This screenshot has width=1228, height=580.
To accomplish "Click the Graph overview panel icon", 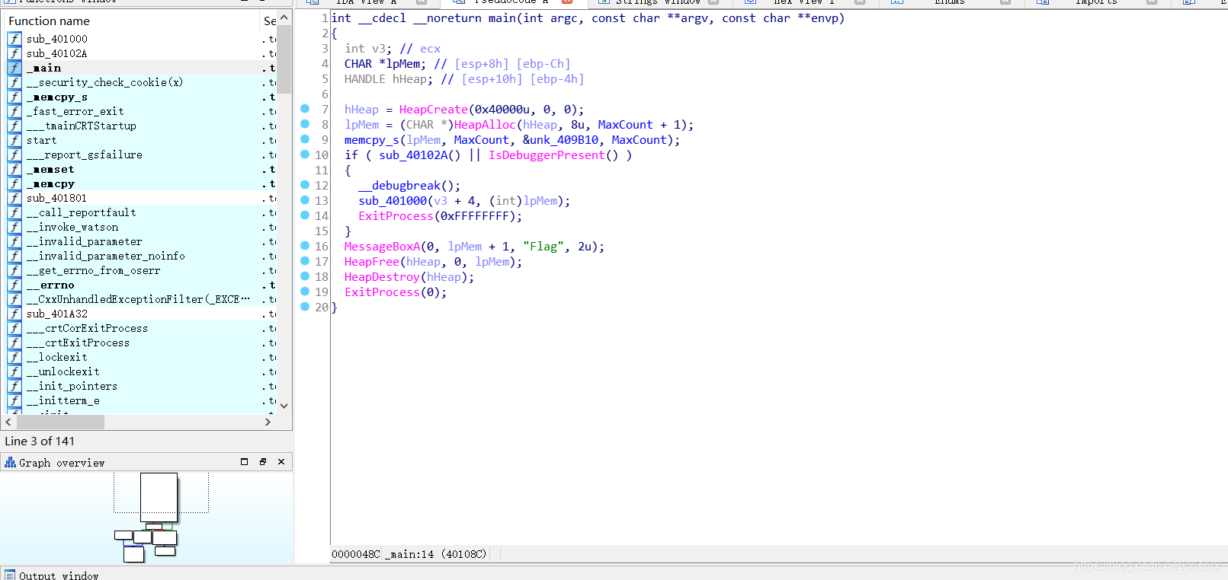I will pos(10,462).
